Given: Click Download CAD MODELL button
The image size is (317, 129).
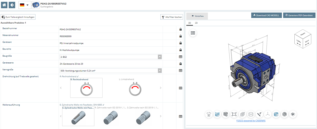Looking at the screenshot, I should click(x=267, y=15).
